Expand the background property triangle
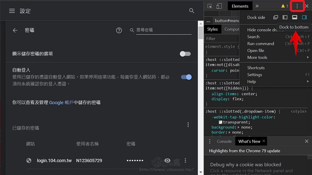312x175 pixels. [x=238, y=127]
